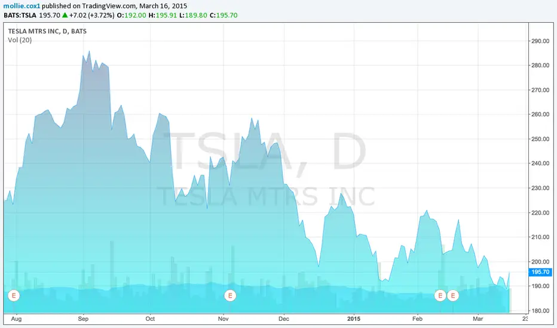Click the 230.00 price axis label
This screenshot has width=557, height=328.
(x=540, y=188)
